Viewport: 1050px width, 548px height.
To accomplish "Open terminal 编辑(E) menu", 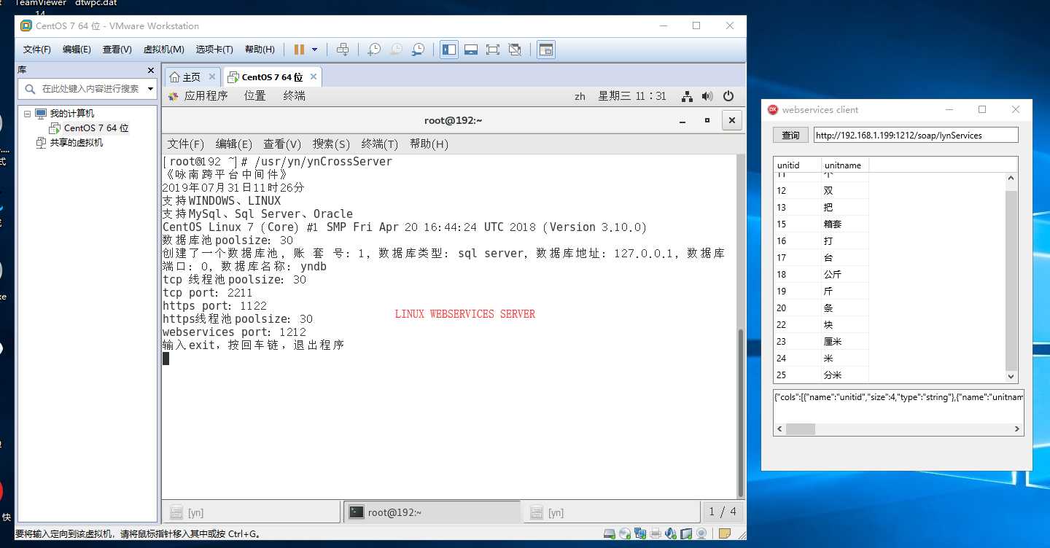I will [x=233, y=144].
